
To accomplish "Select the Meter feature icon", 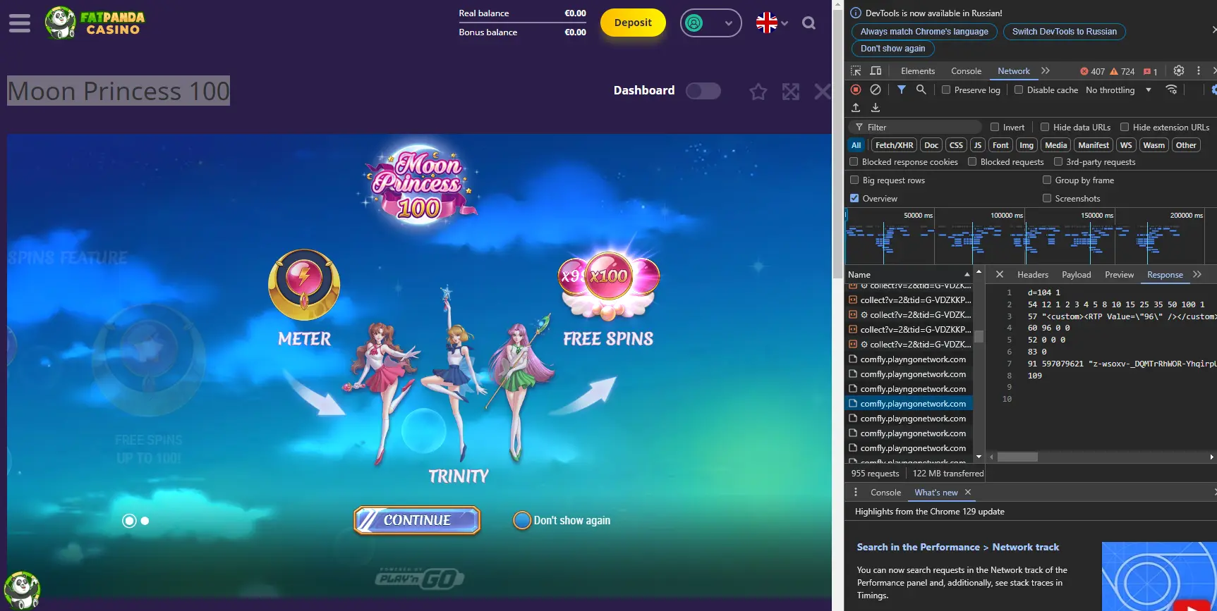I will [x=304, y=285].
